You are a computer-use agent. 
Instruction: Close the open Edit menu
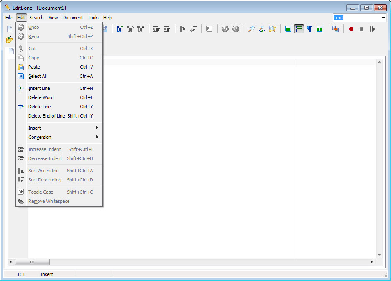[21, 18]
